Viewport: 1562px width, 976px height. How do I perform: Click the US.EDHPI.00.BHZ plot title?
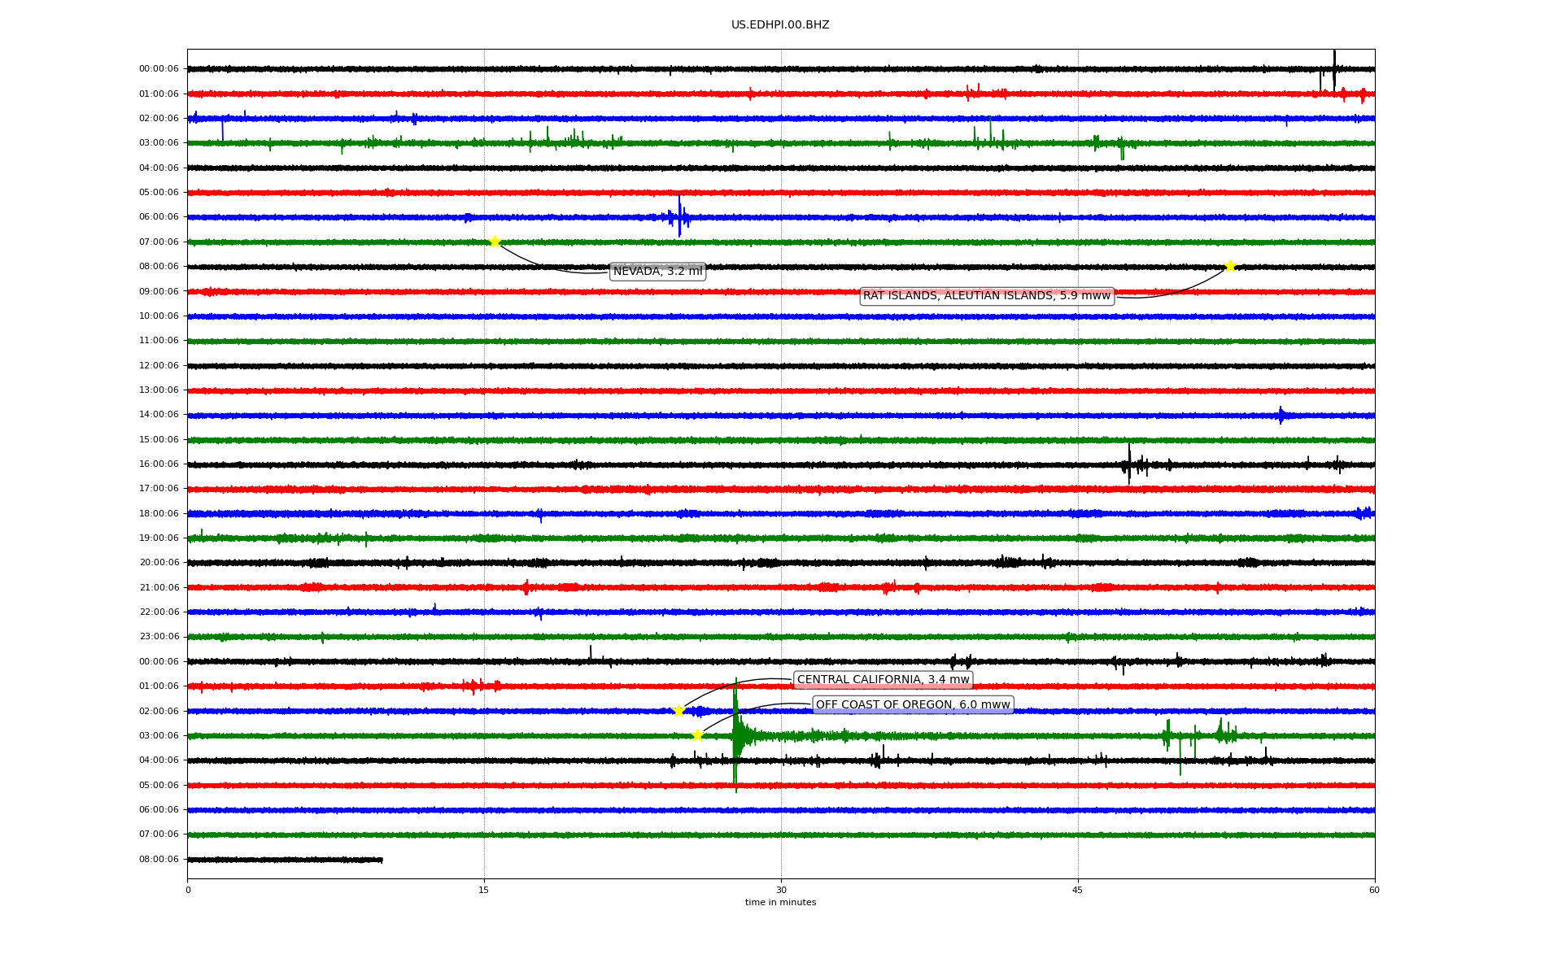click(780, 25)
